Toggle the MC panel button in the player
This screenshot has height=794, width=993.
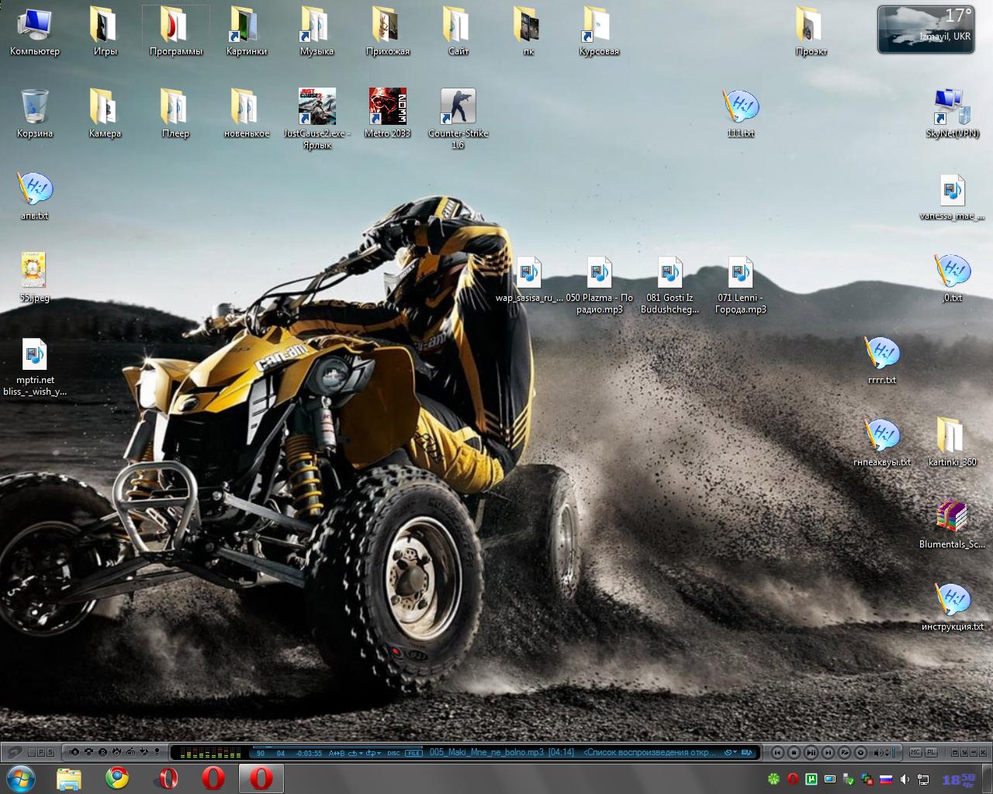(x=915, y=752)
